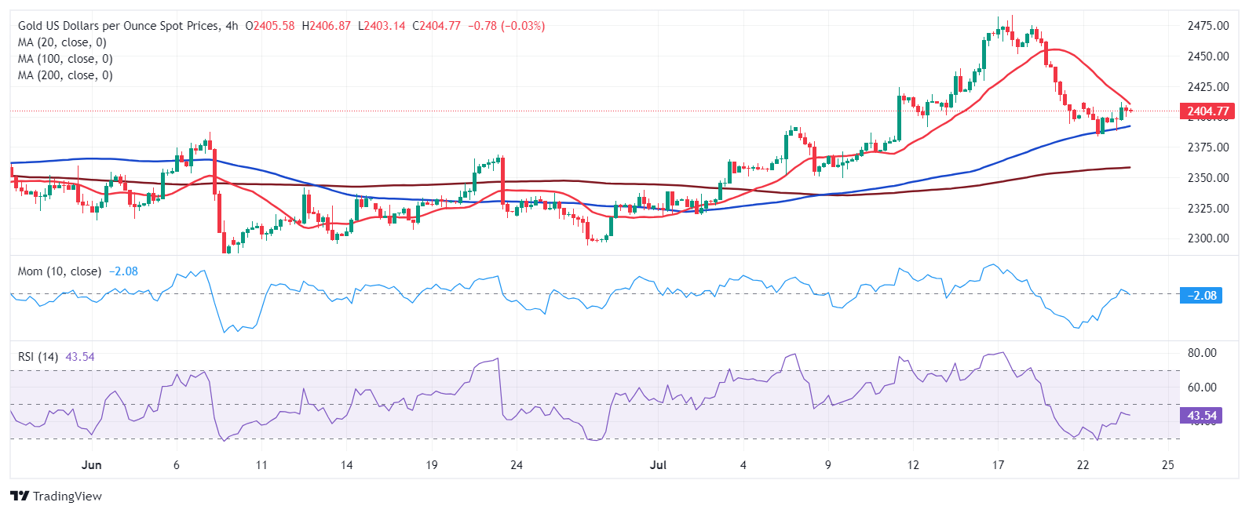This screenshot has height=513, width=1249.
Task: Click the red 2404.77 current price tag
Action: pyautogui.click(x=1207, y=111)
